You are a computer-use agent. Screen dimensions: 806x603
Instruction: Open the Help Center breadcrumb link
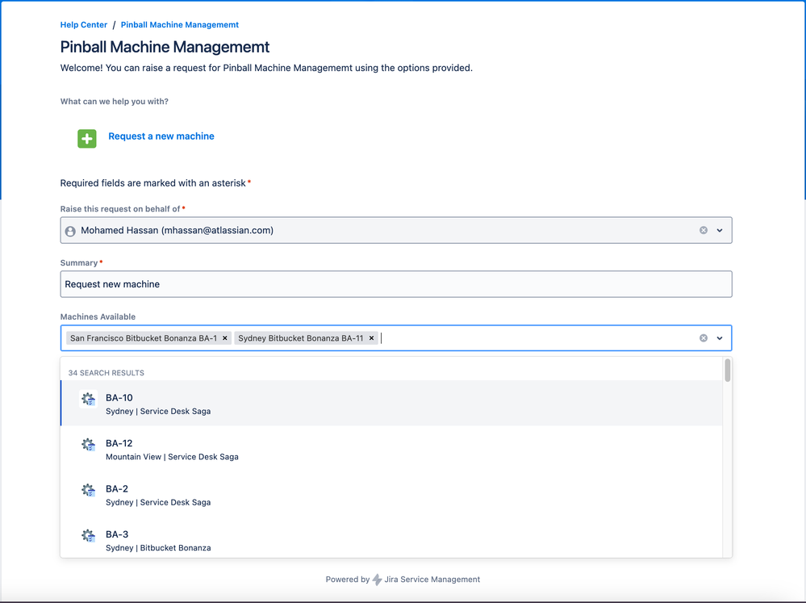[x=84, y=25]
